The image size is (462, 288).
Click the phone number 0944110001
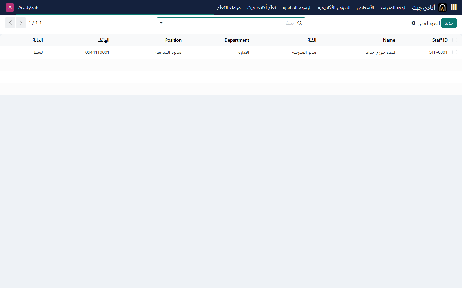click(97, 52)
